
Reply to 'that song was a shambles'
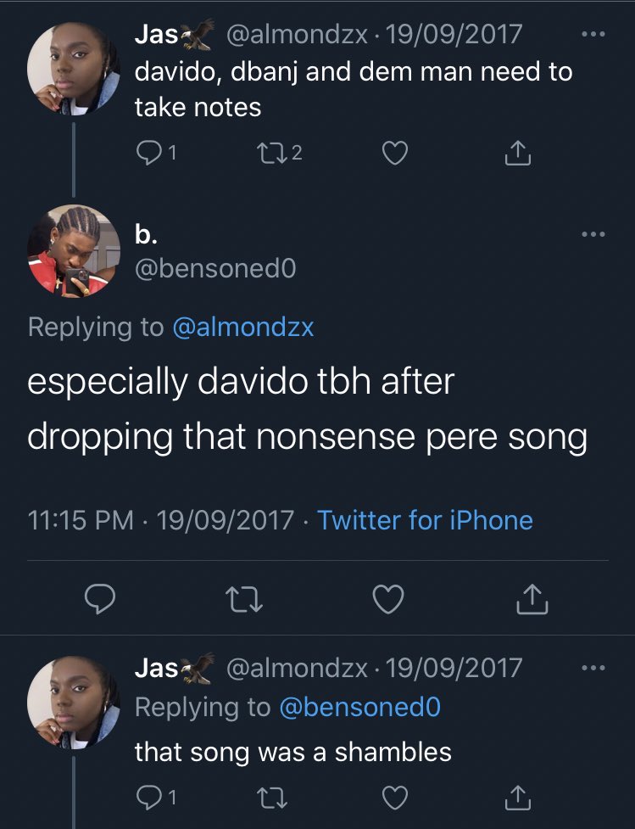tap(149, 798)
